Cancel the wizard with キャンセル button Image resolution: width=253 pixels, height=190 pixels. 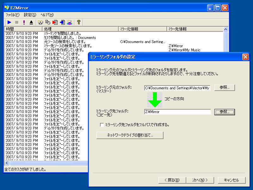pos(231,180)
